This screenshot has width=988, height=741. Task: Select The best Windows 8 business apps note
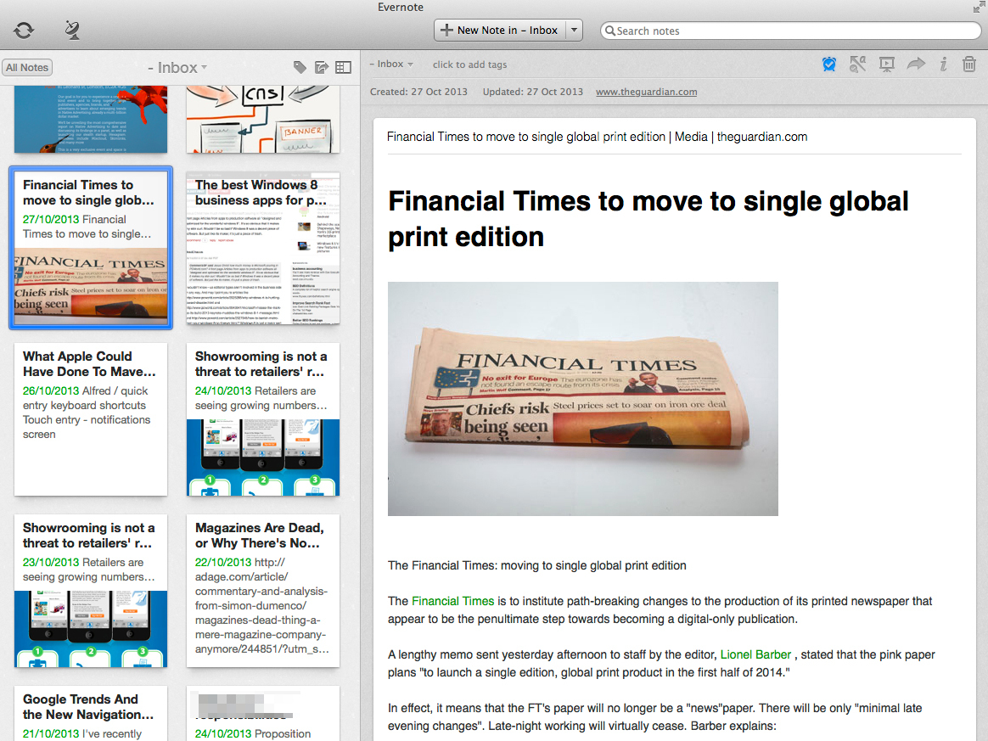pos(263,248)
